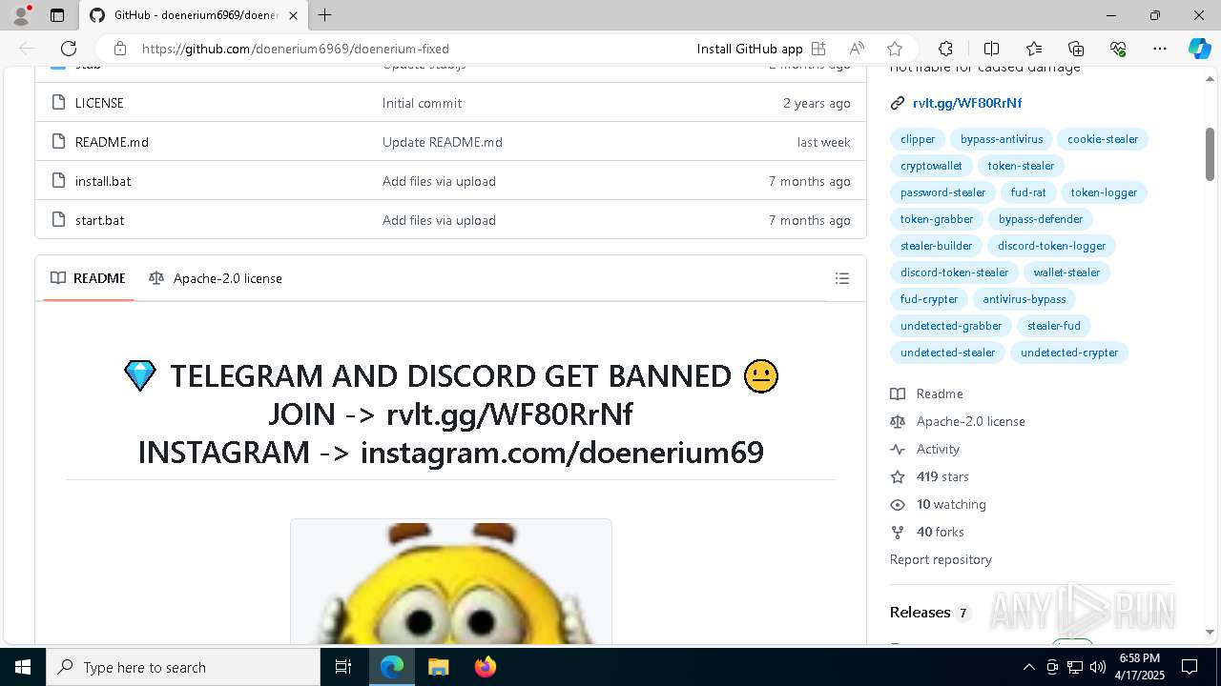Open README outline list icon
The image size is (1221, 686).
point(842,278)
